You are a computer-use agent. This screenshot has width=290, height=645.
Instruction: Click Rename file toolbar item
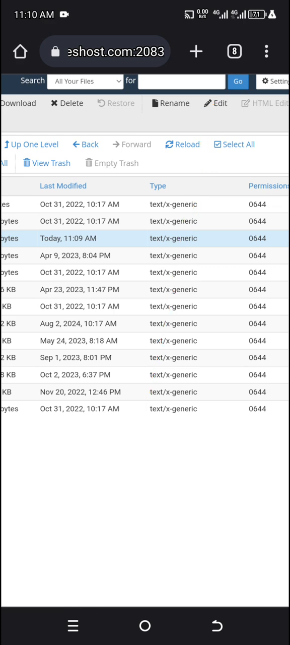coord(171,103)
